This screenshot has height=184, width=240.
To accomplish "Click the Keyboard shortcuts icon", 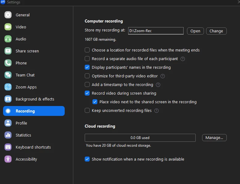I will tap(8, 147).
